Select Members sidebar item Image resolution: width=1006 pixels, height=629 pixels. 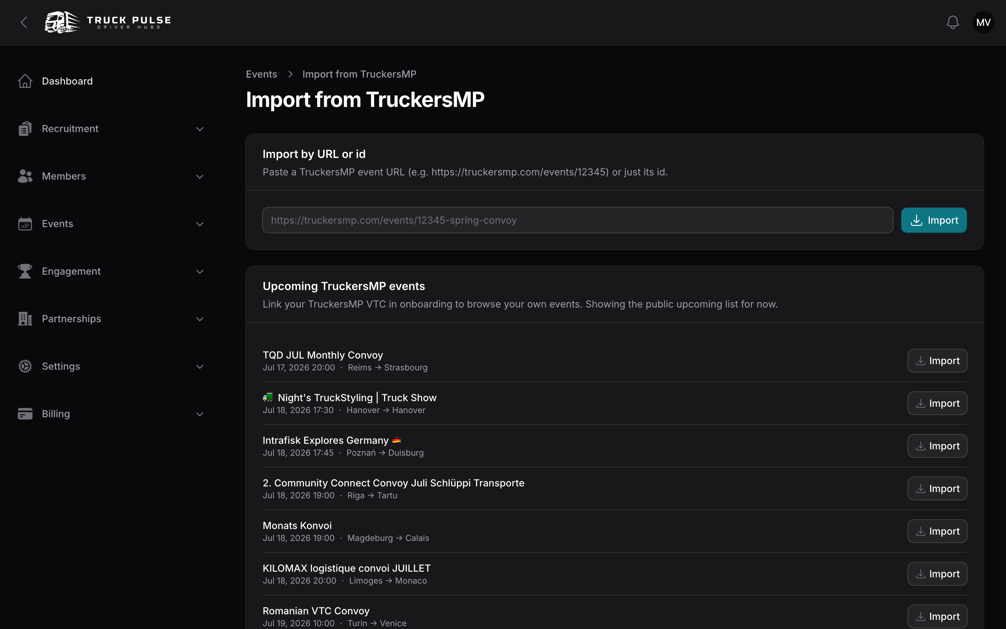111,176
